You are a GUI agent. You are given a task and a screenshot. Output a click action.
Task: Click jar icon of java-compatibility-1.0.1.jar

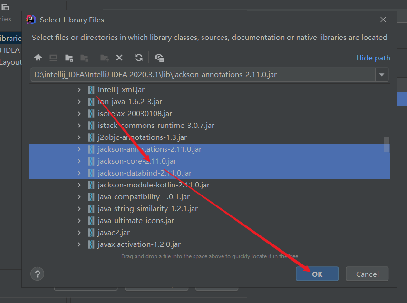91,197
